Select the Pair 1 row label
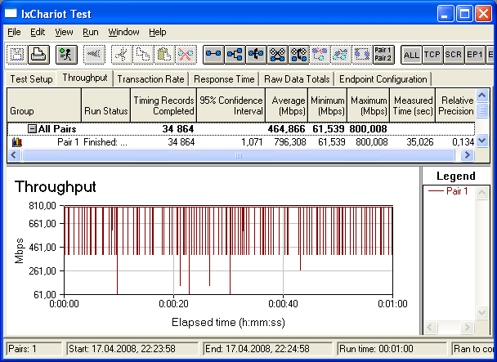This screenshot has height=362, width=497. 68,142
